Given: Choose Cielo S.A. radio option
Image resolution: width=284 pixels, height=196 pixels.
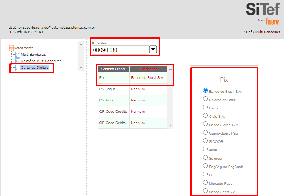Looking at the screenshot, I should click(x=205, y=116).
